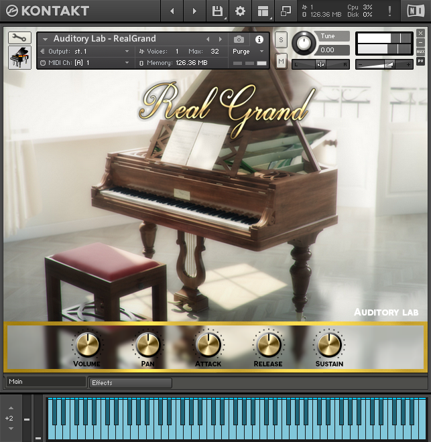Click the AUX button
This screenshot has width=431, height=442.
[420, 52]
